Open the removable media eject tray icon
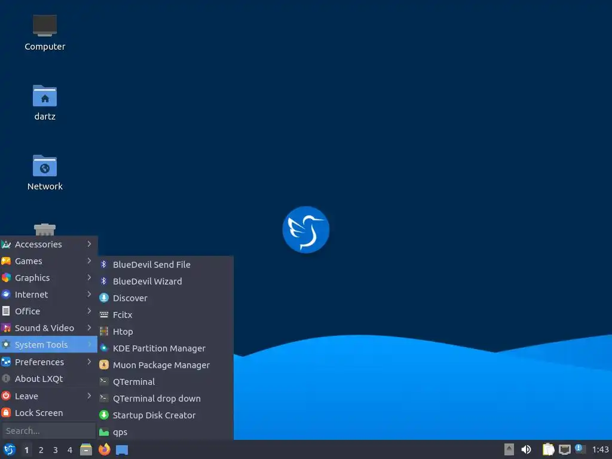Image resolution: width=612 pixels, height=459 pixels. pos(509,449)
